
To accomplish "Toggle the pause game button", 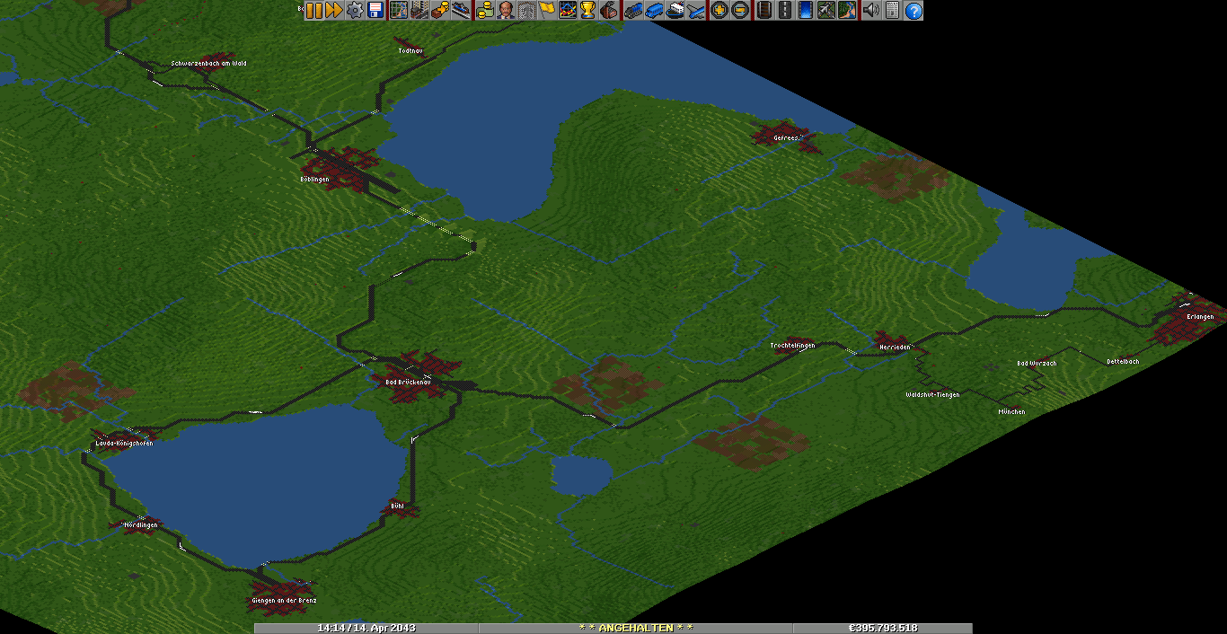I will pyautogui.click(x=313, y=11).
